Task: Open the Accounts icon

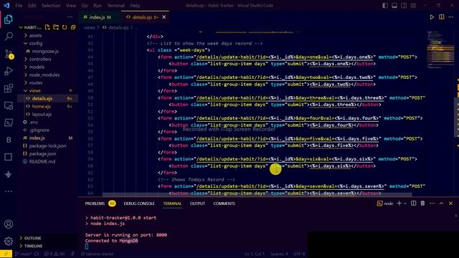Action: (x=8, y=224)
